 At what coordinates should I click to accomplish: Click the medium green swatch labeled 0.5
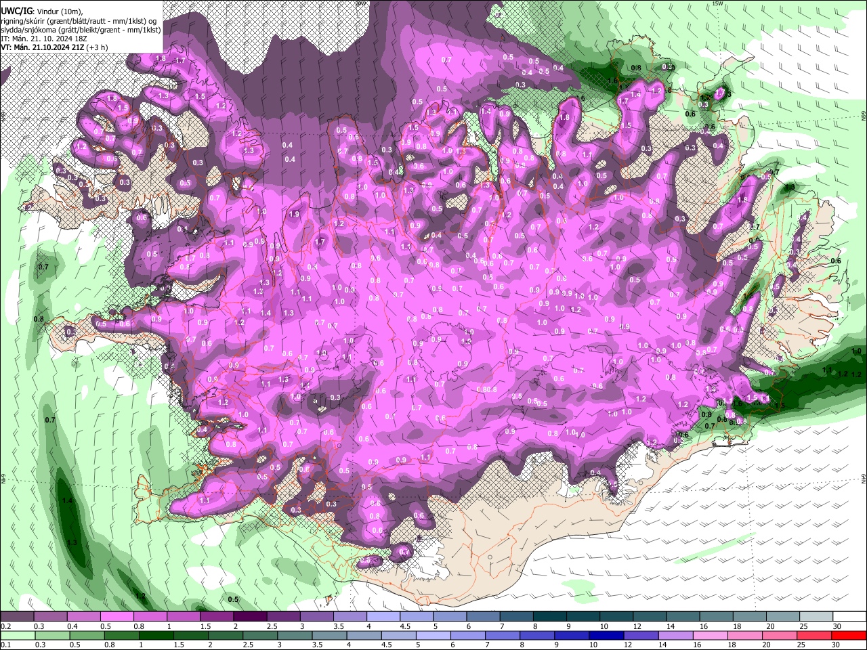coord(87,635)
